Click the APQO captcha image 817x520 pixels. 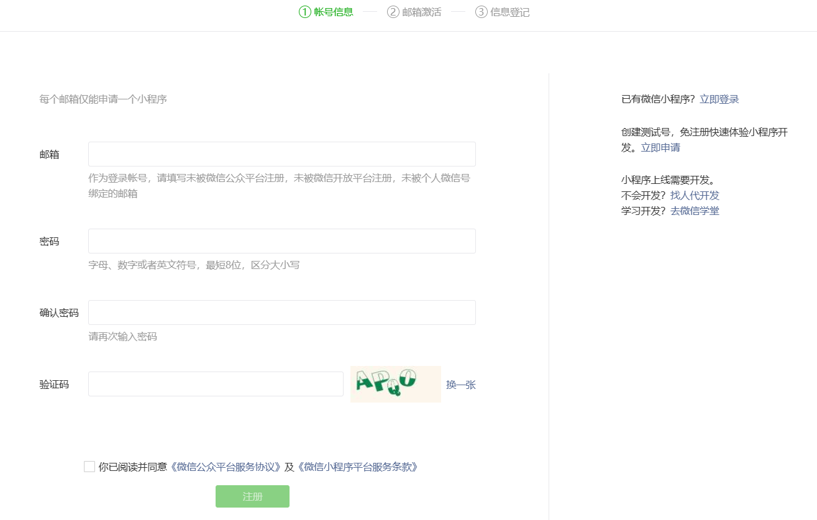click(x=396, y=384)
